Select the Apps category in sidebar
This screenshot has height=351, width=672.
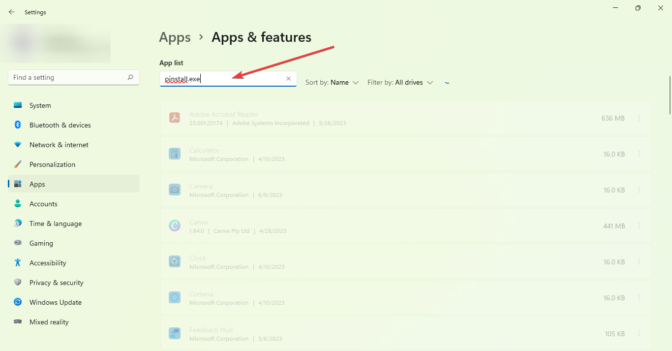[74, 184]
